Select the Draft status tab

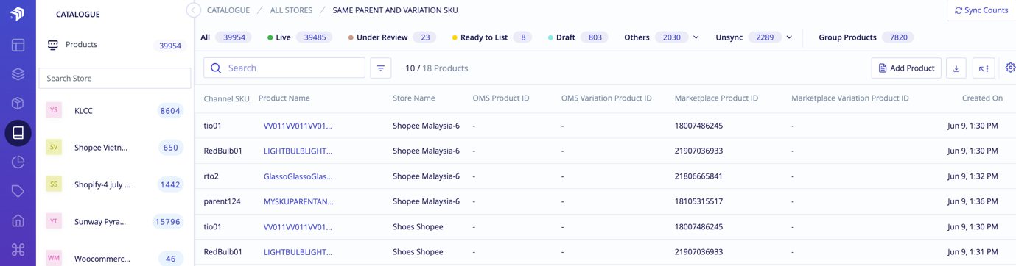[578, 37]
